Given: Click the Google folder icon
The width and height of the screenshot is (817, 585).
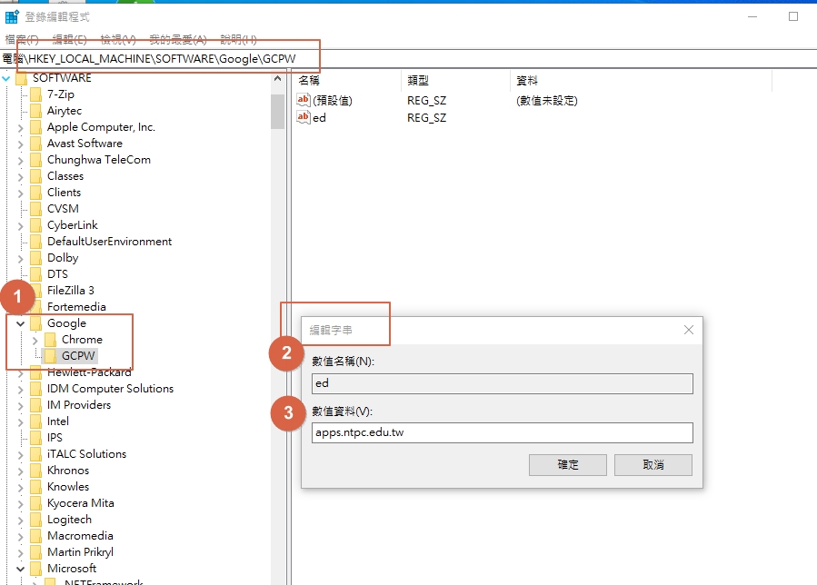Looking at the screenshot, I should click(36, 323).
